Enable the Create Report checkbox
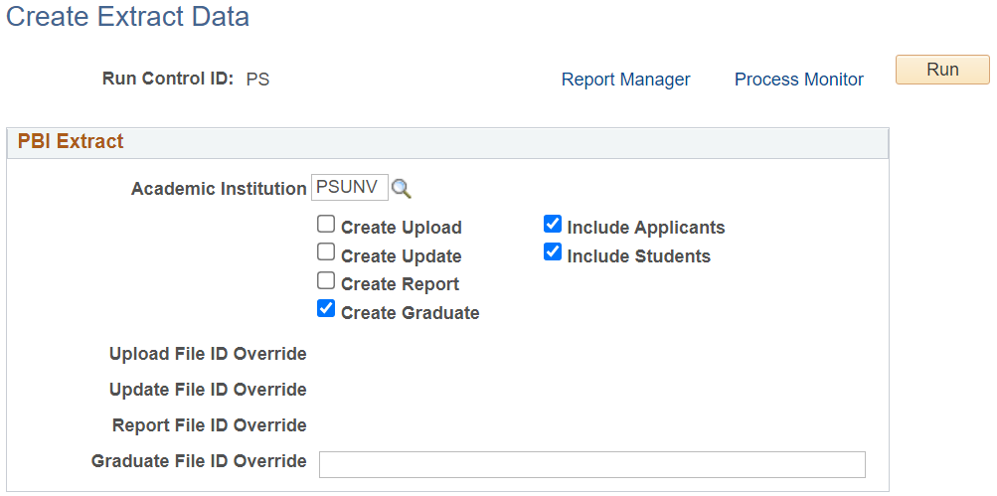The image size is (997, 496). coord(326,281)
